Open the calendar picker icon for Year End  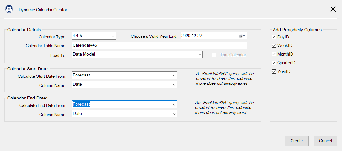pyautogui.click(x=242, y=36)
